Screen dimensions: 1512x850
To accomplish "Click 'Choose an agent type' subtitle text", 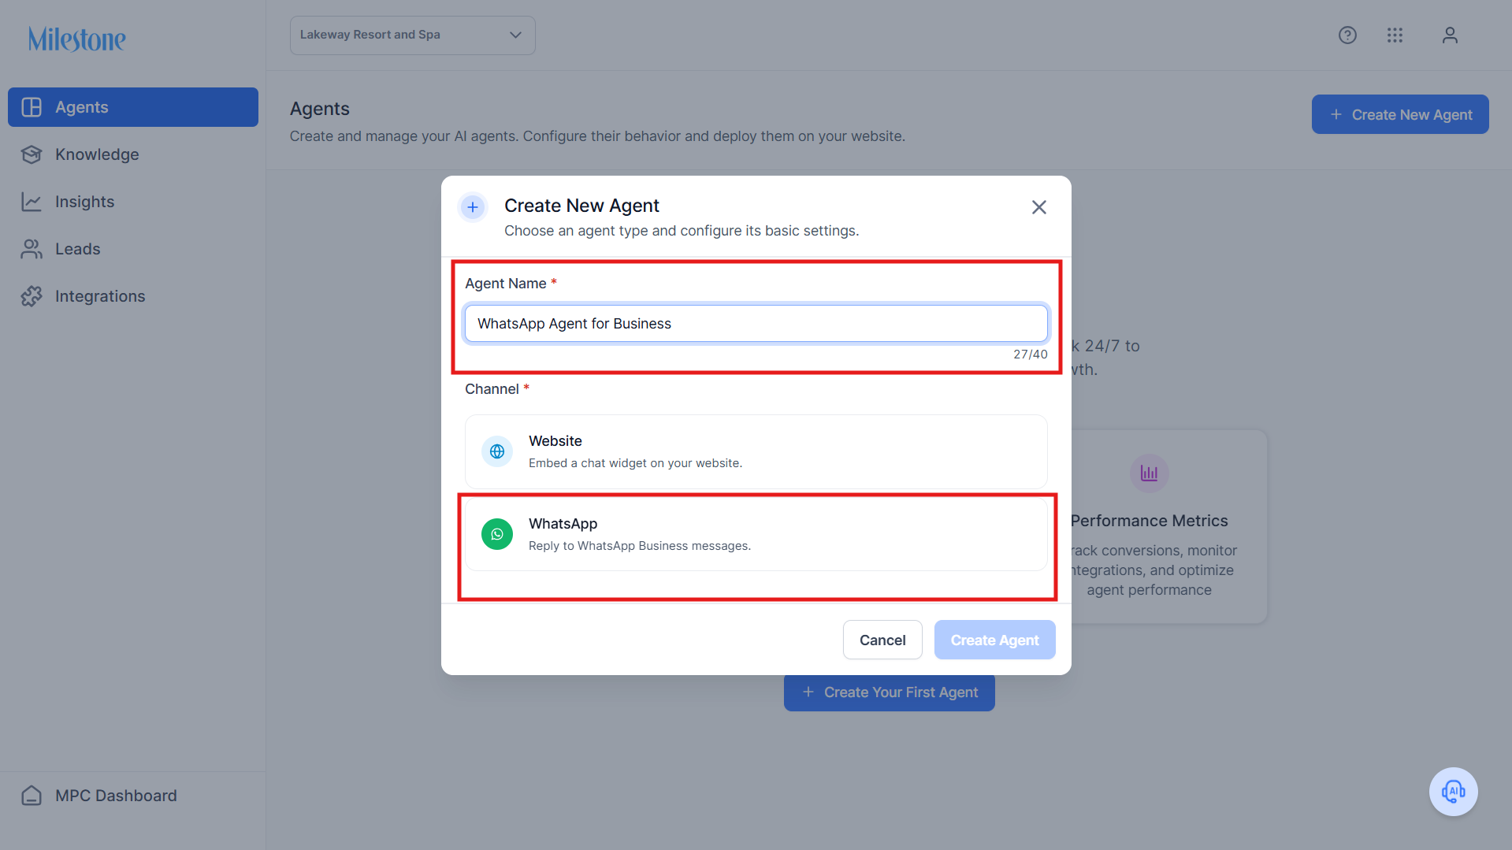I will tap(682, 231).
